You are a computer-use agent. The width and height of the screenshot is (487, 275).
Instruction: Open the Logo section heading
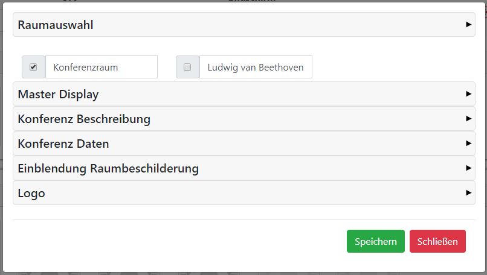31,194
